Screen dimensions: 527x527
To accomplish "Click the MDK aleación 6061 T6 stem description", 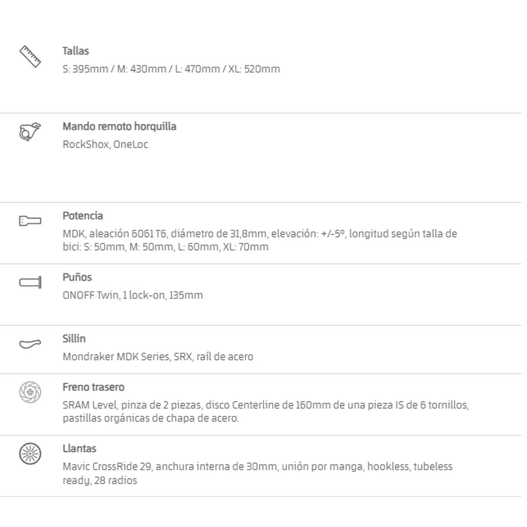I will [260, 240].
